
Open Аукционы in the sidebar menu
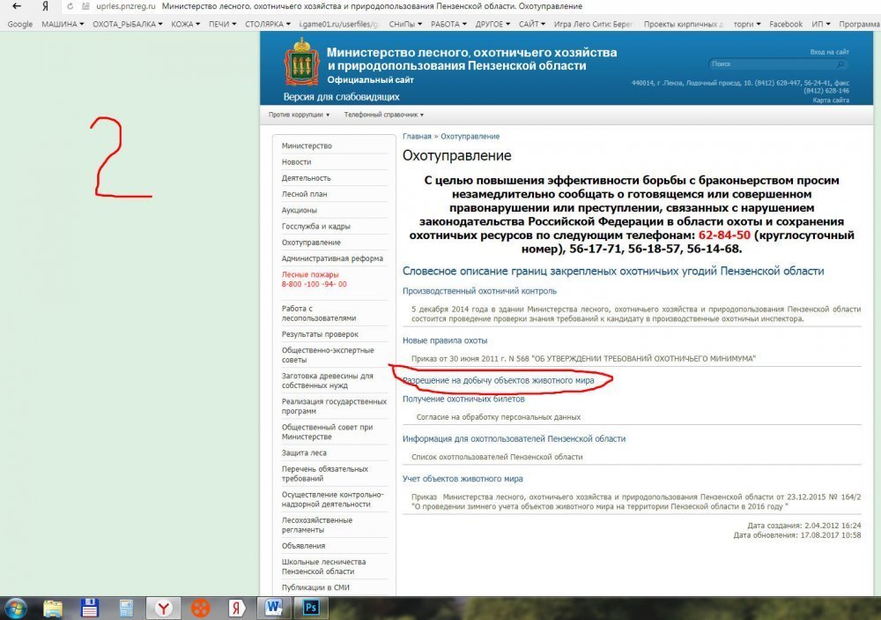coord(300,210)
